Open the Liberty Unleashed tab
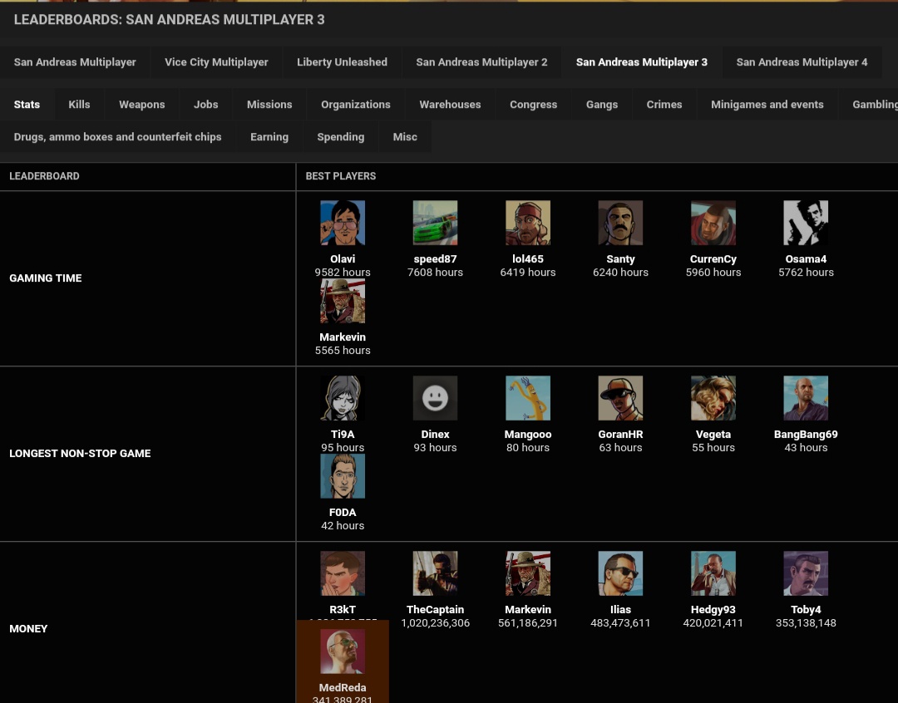 [342, 61]
